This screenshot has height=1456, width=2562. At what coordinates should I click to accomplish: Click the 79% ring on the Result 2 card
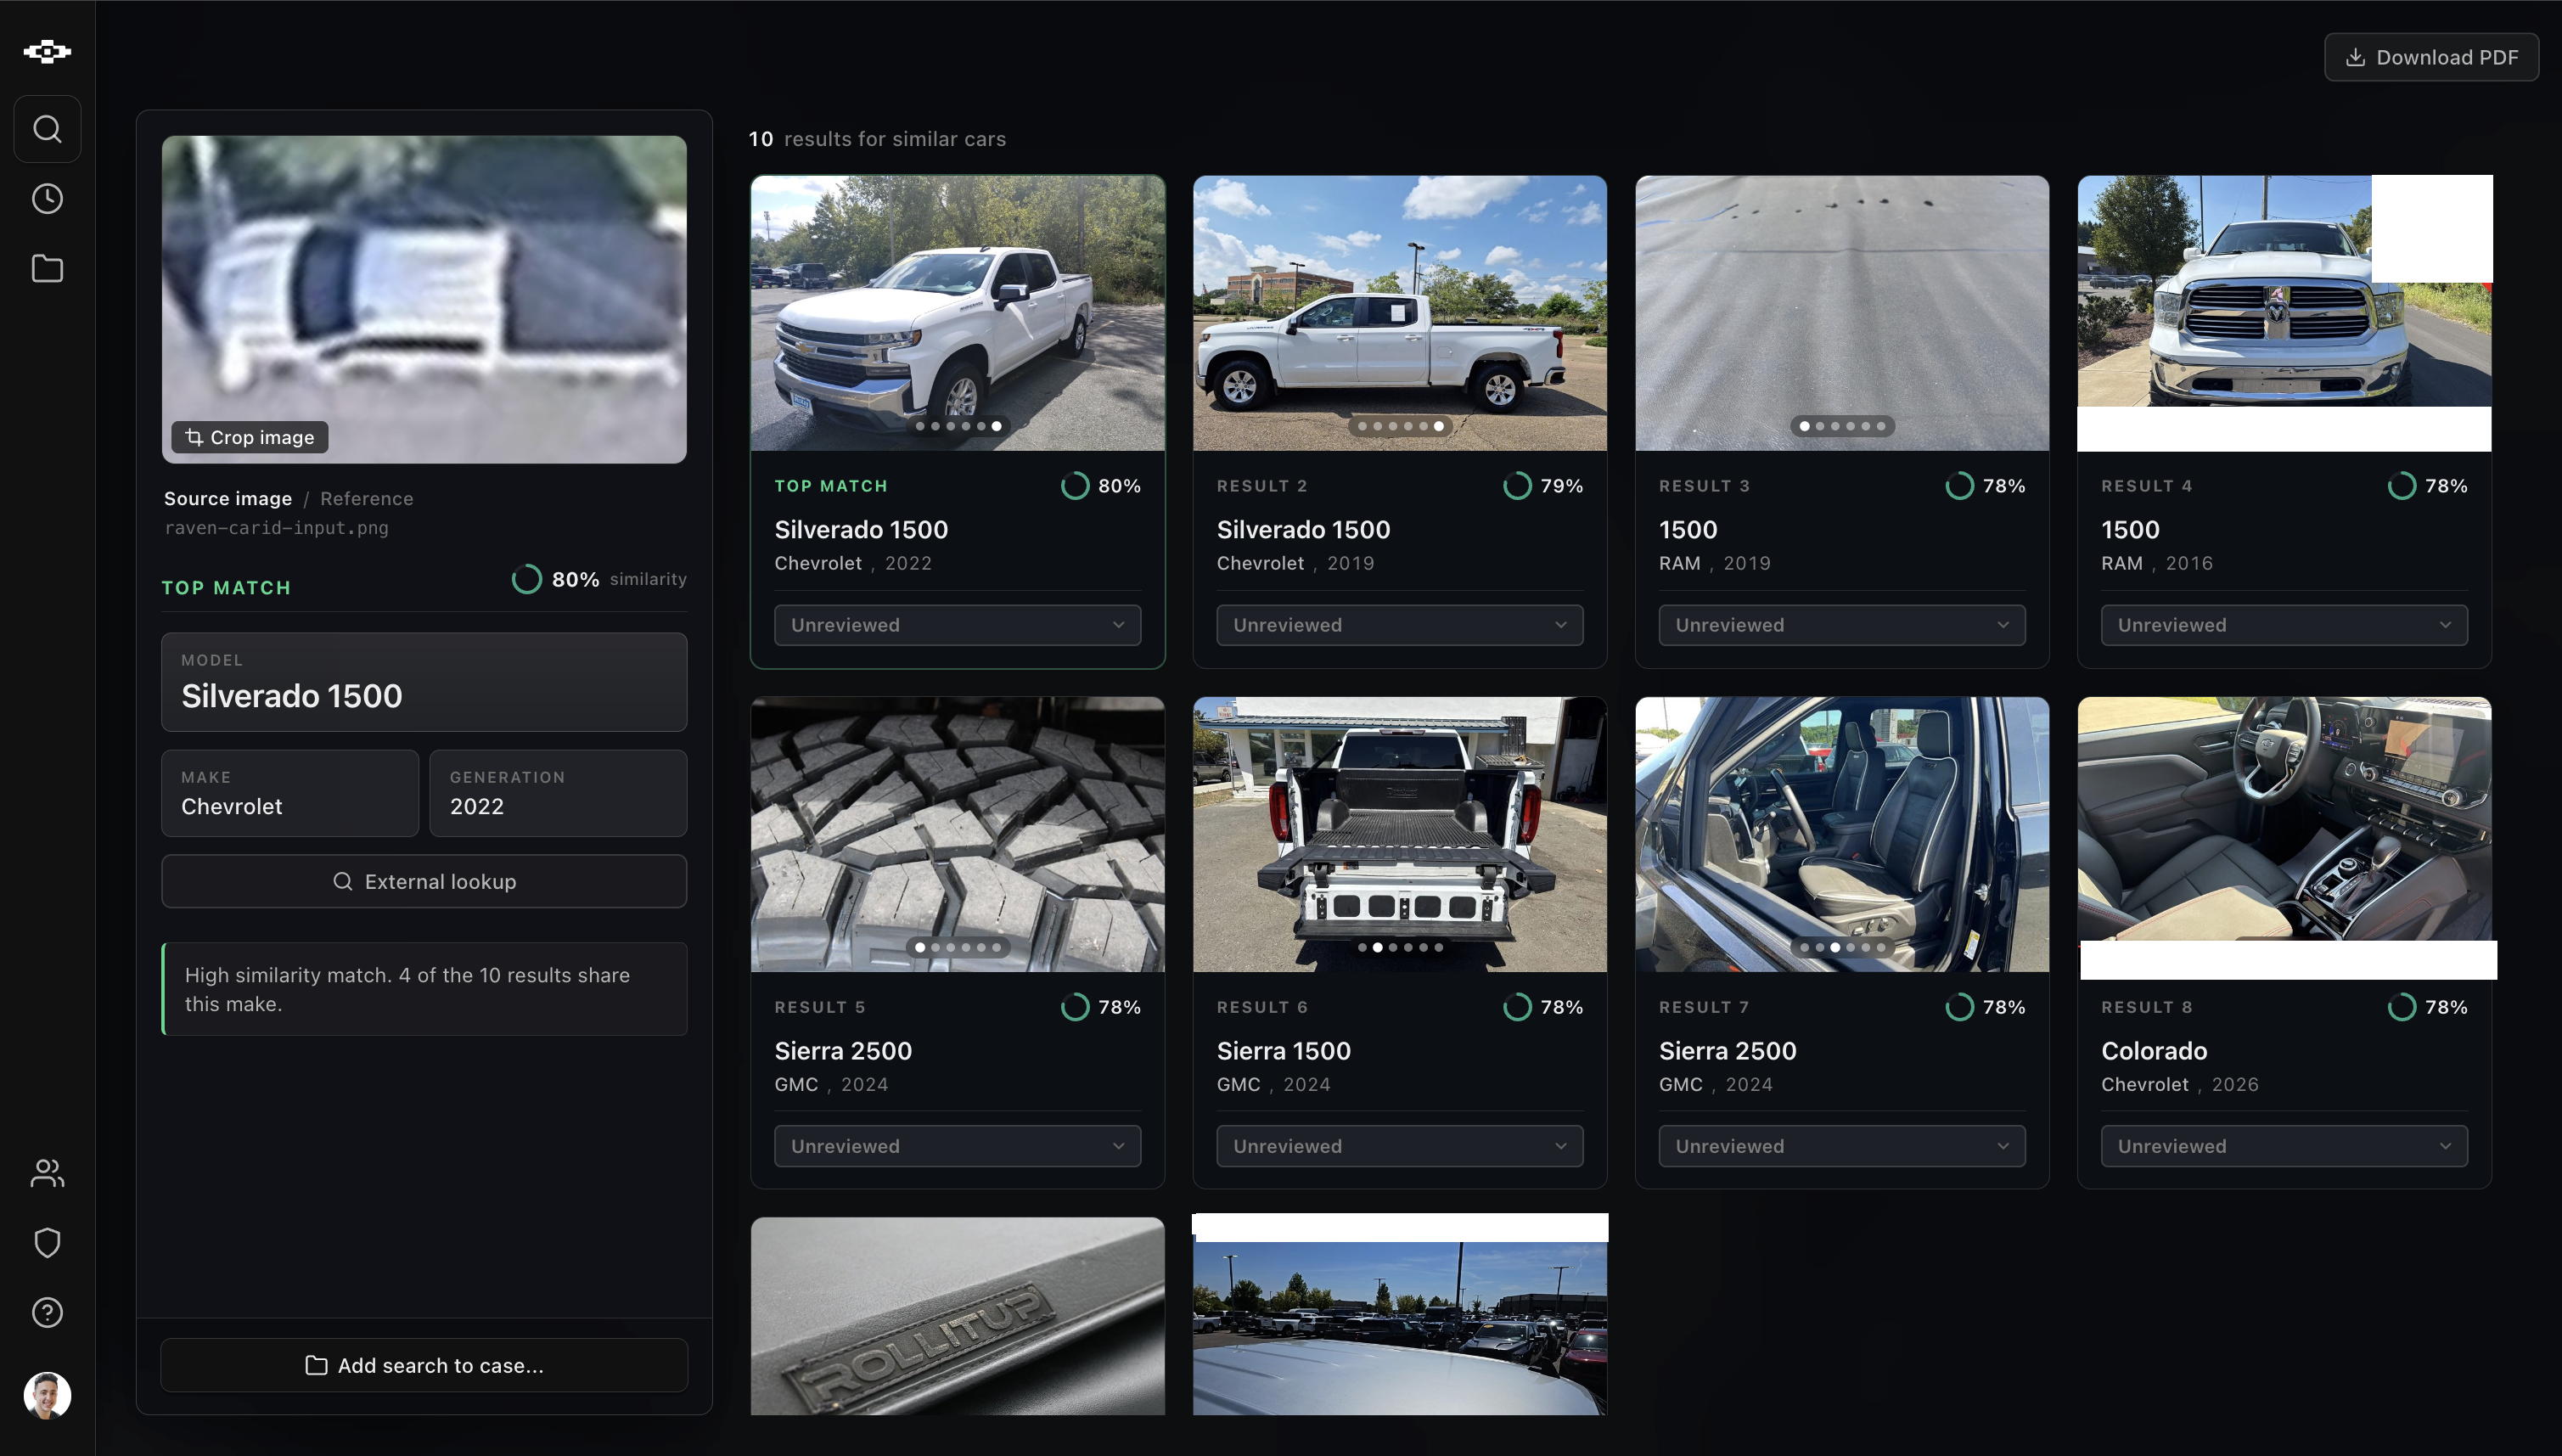pyautogui.click(x=1517, y=486)
